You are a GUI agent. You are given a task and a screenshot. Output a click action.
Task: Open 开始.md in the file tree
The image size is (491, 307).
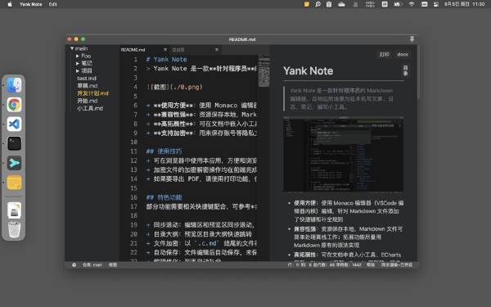click(x=88, y=101)
